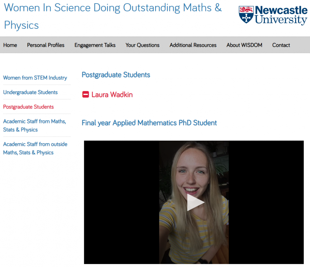310x267 pixels.
Task: Open Engagement Talks in navigation bar
Action: tap(95, 45)
